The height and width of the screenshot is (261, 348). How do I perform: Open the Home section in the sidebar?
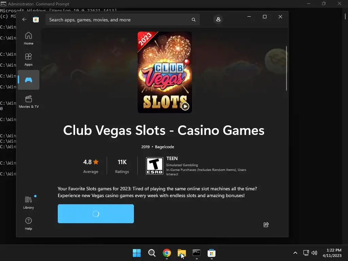(x=29, y=39)
